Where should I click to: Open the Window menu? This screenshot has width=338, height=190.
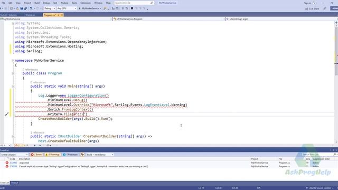[98, 3]
